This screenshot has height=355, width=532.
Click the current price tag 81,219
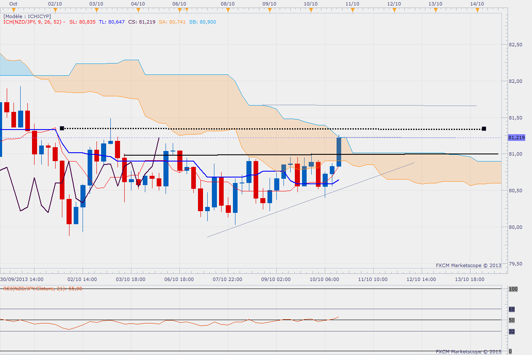coord(516,138)
